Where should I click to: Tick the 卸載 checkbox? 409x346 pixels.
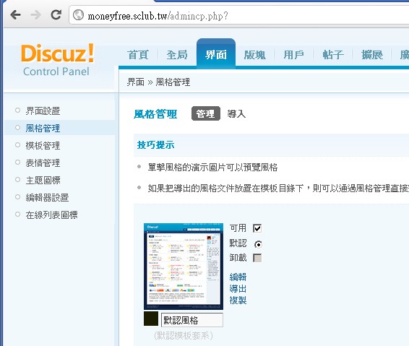tap(257, 258)
